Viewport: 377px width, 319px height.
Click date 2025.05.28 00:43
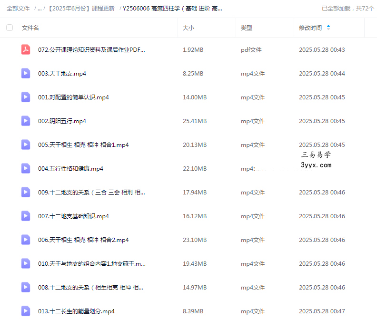pyautogui.click(x=322, y=50)
